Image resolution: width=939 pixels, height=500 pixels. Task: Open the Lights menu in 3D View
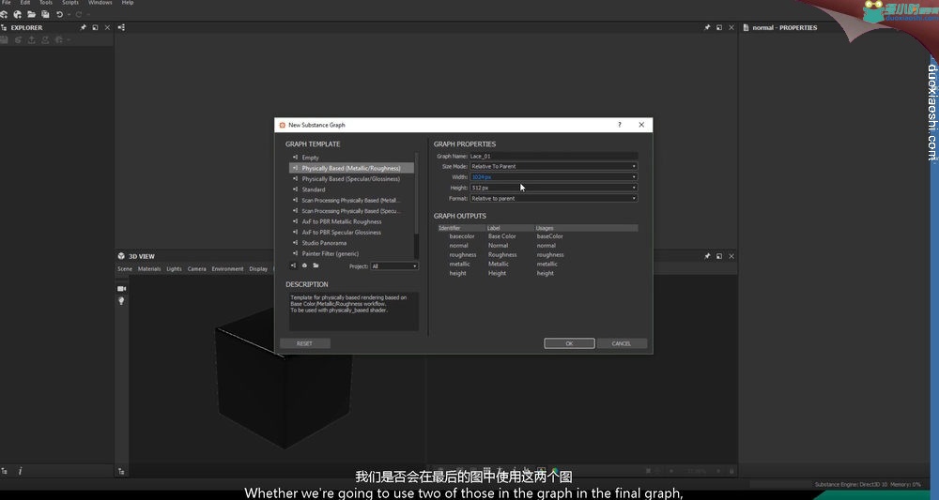(175, 268)
